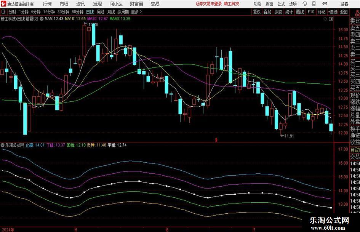The image size is (360, 232).
Task: Open the 财富圈 menu
Action: click(x=136, y=4)
